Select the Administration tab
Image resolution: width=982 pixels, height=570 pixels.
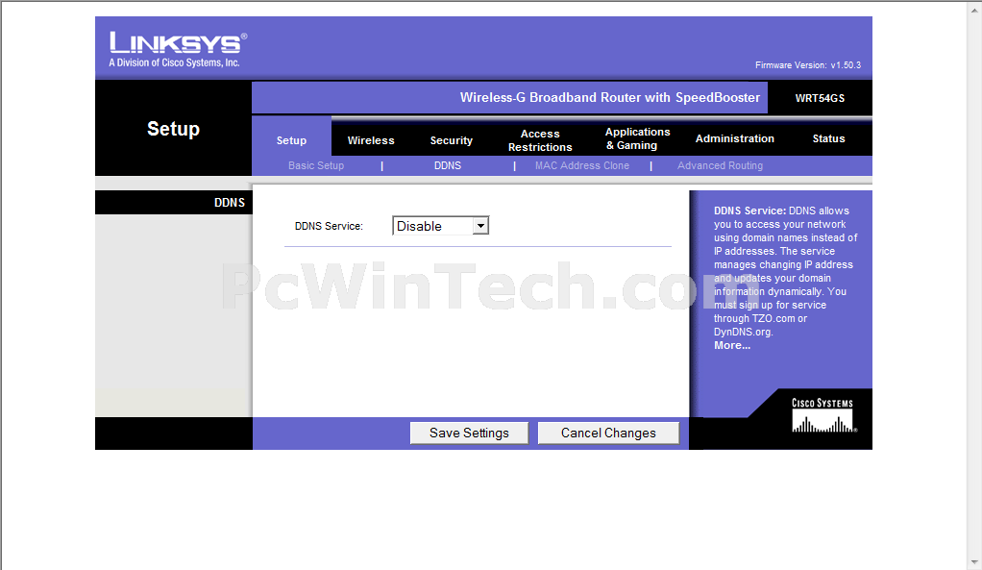tap(735, 138)
